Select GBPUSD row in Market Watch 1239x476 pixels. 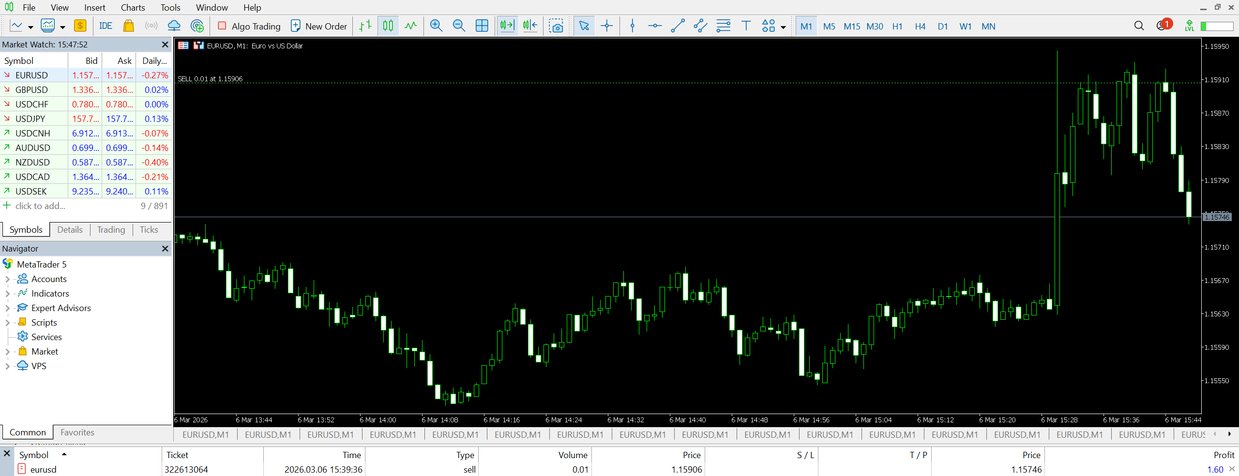[86, 89]
